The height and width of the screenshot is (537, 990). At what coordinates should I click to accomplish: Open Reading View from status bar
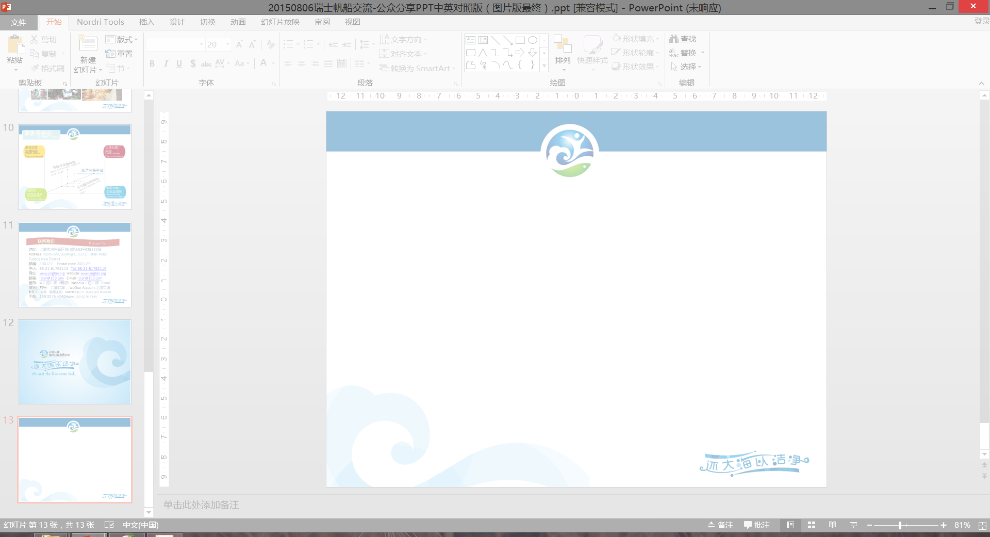832,525
